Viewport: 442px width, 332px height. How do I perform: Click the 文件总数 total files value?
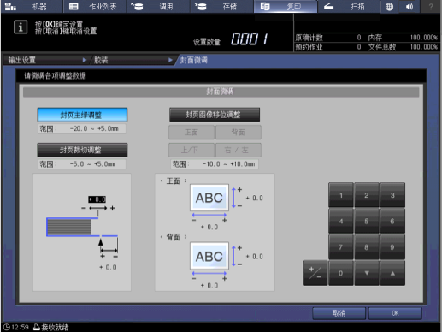tap(424, 47)
